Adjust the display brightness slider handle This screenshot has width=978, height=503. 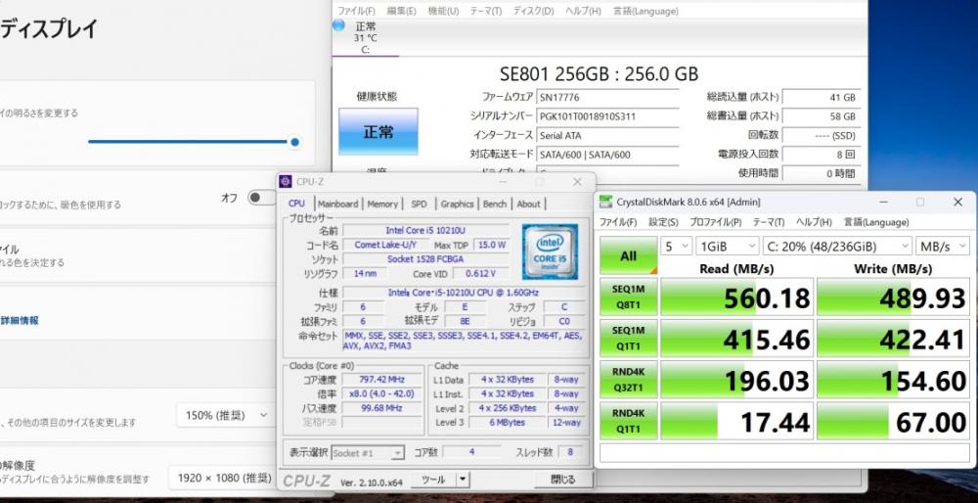point(294,142)
